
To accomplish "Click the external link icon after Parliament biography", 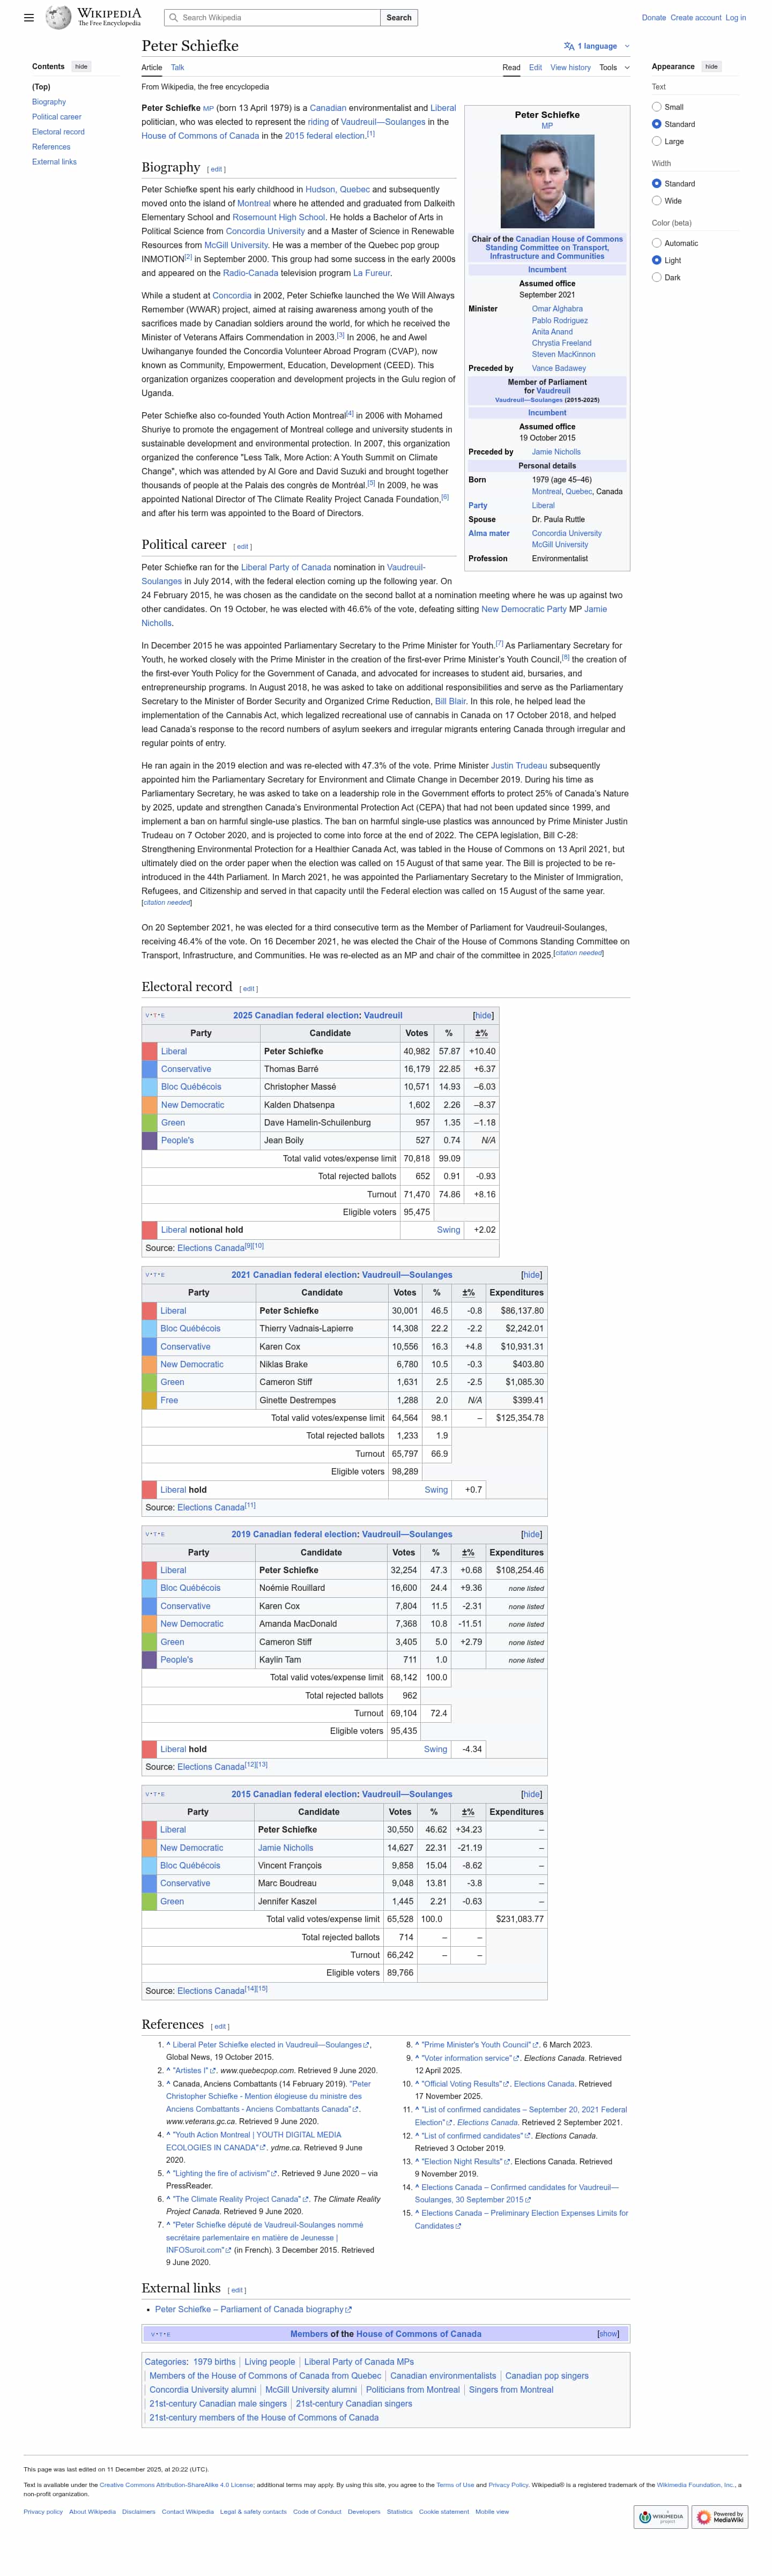I will (348, 2310).
